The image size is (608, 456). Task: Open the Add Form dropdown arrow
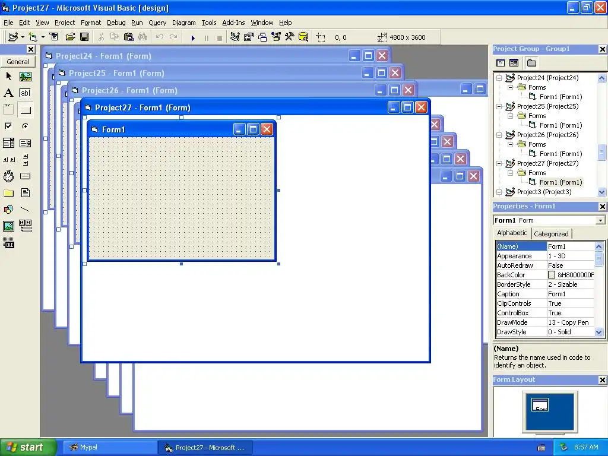pos(43,37)
